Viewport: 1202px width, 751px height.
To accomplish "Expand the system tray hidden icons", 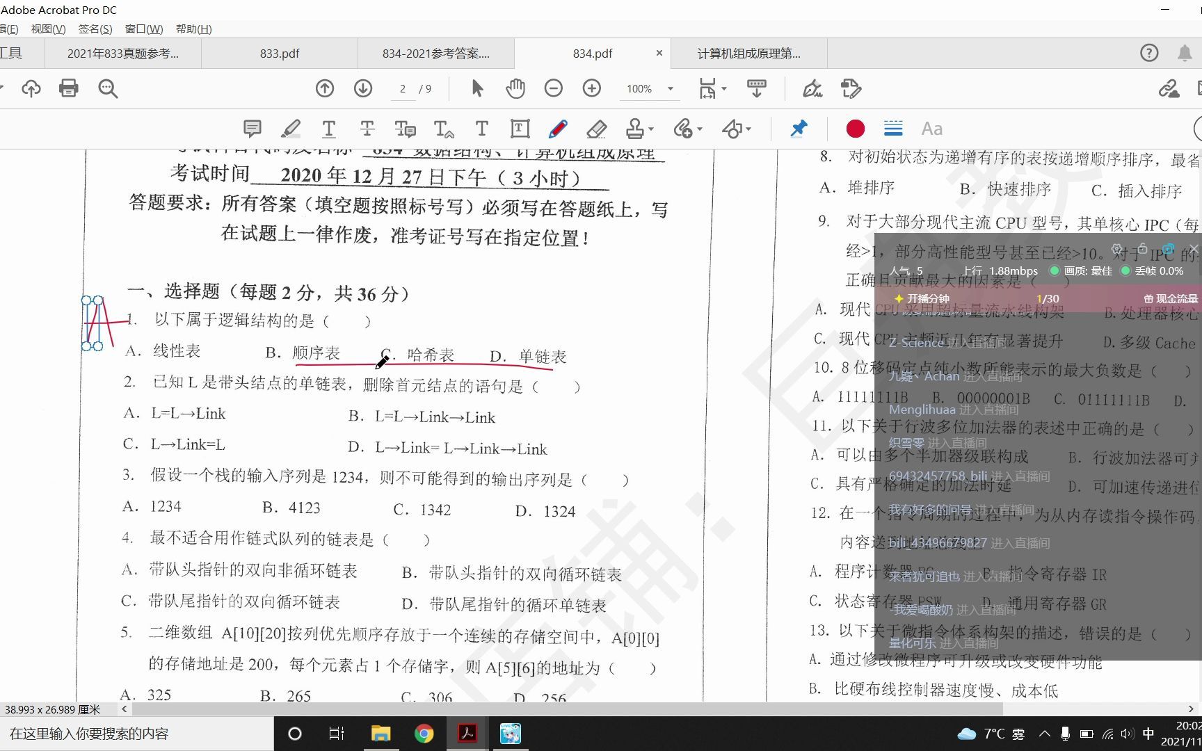I will 1045,734.
